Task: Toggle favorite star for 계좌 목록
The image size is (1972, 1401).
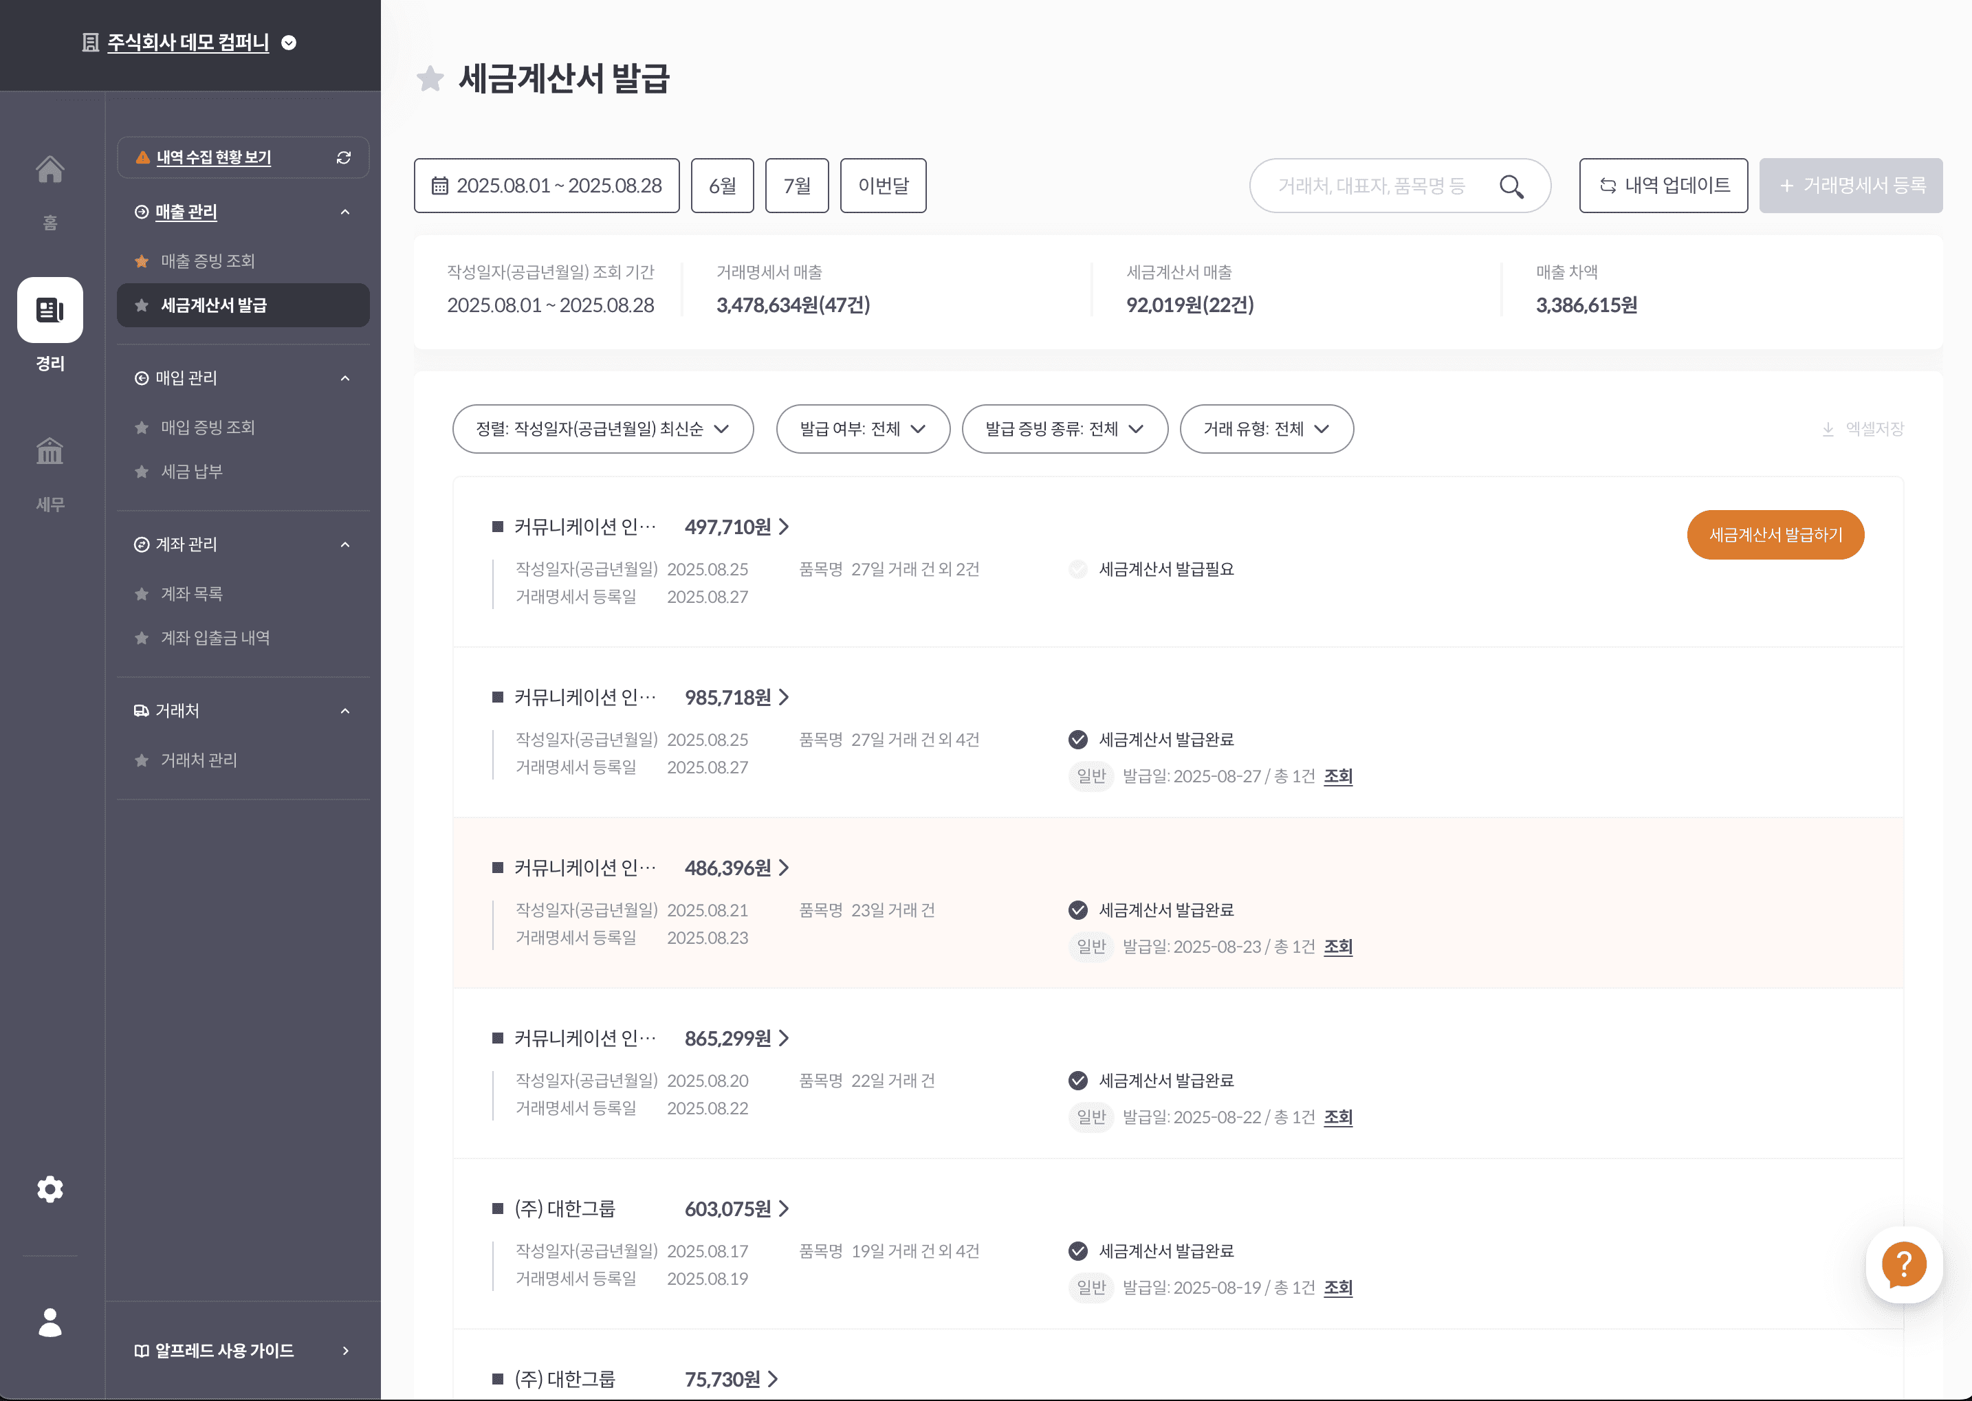Action: (142, 595)
